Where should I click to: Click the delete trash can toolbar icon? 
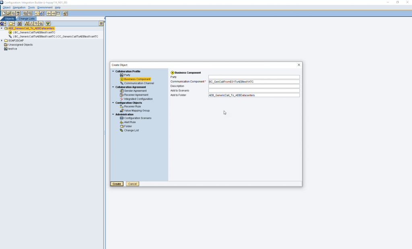[18, 13]
